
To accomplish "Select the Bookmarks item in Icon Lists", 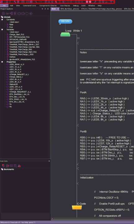I will 9,169.
